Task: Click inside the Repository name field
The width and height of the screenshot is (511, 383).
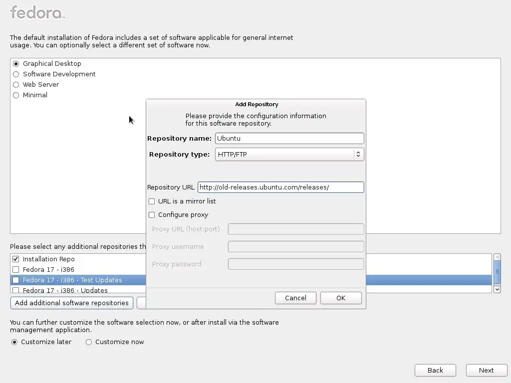Action: click(x=289, y=139)
